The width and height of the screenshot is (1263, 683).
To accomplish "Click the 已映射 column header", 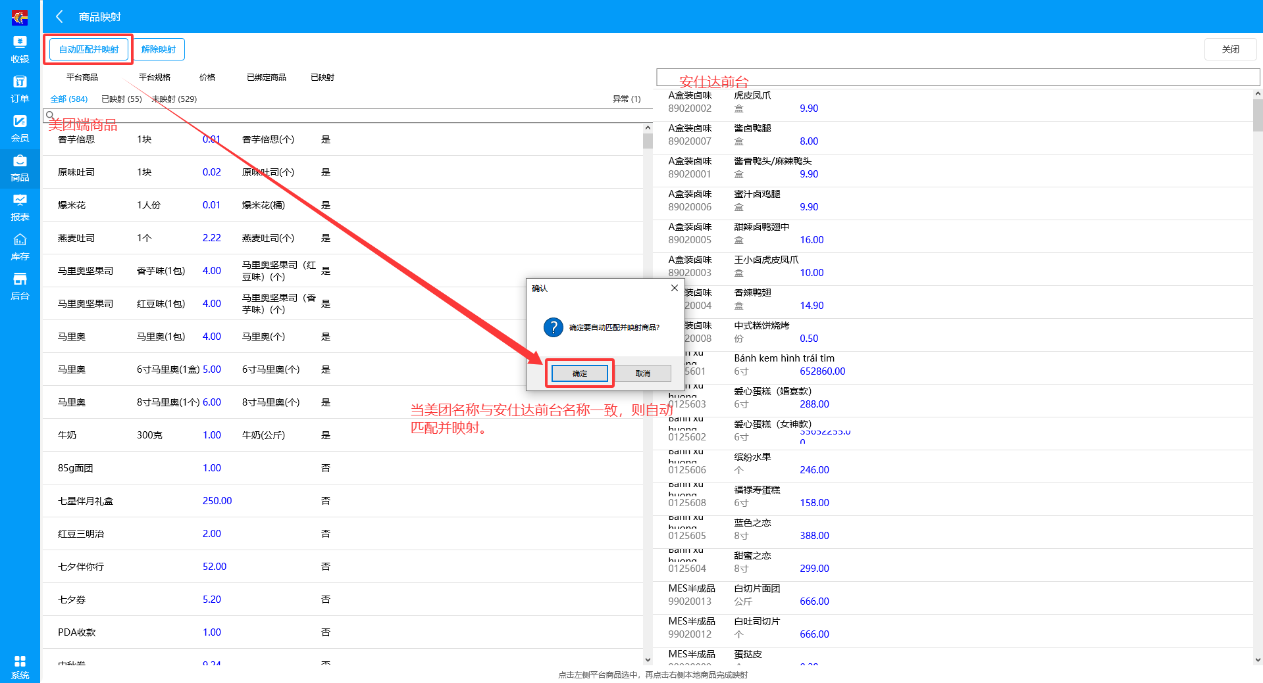I will [322, 78].
